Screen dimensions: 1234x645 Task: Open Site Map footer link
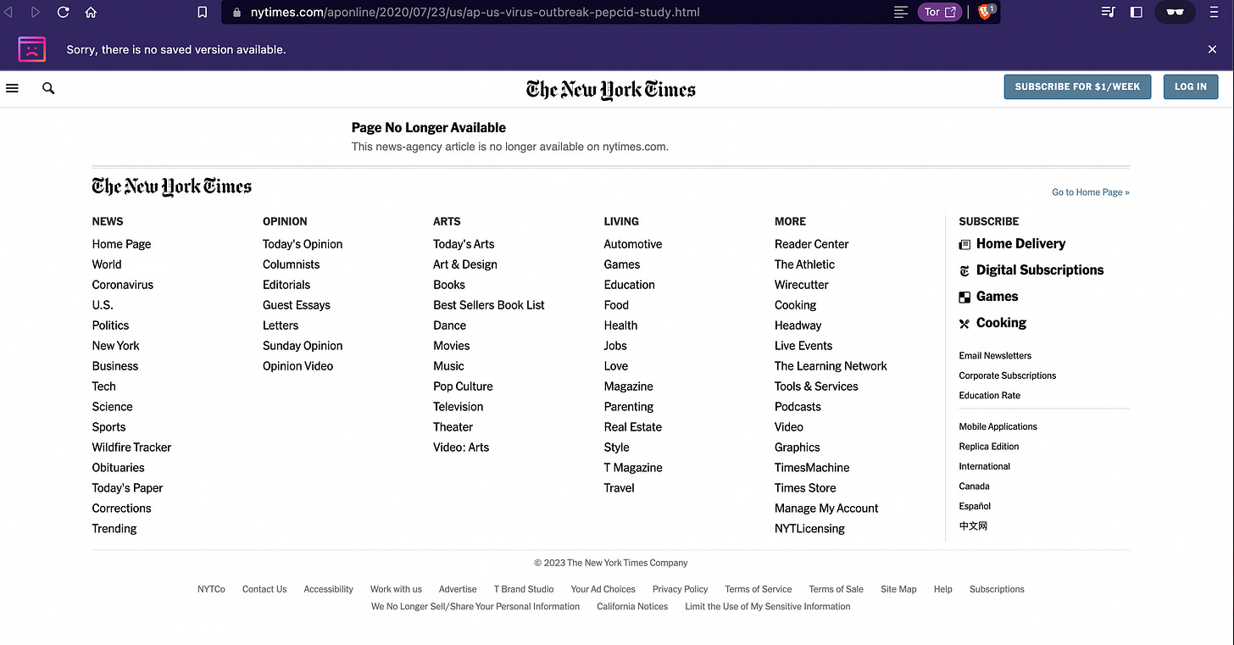pos(898,589)
